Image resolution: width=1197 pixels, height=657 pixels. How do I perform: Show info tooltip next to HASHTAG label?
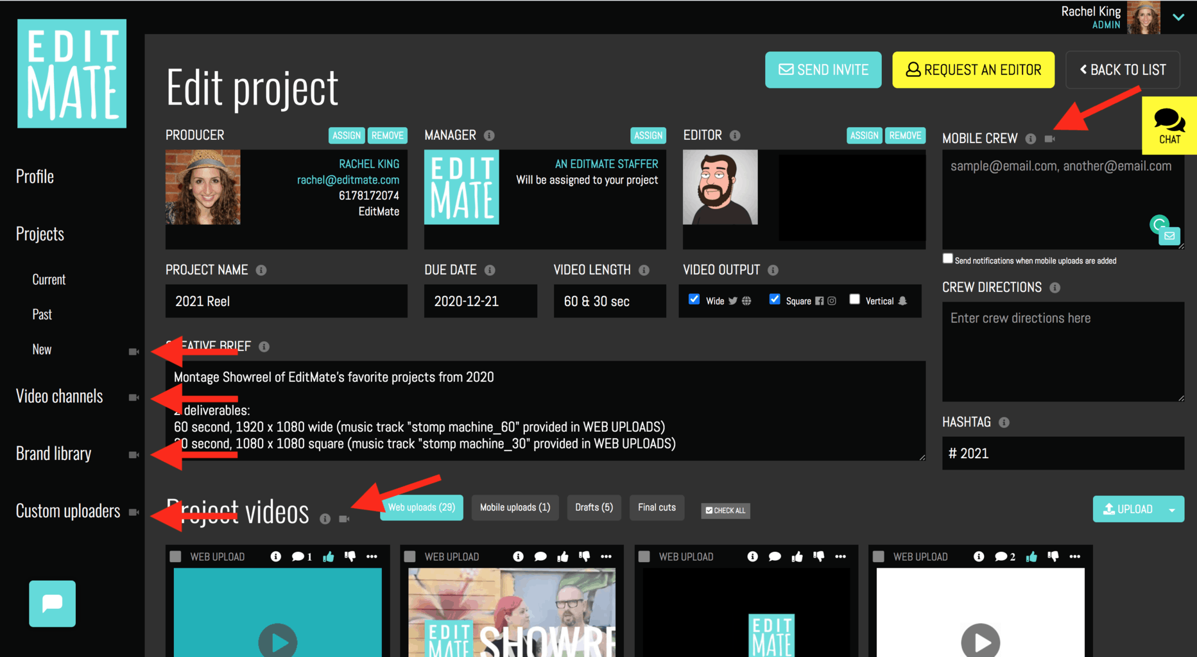coord(1004,422)
